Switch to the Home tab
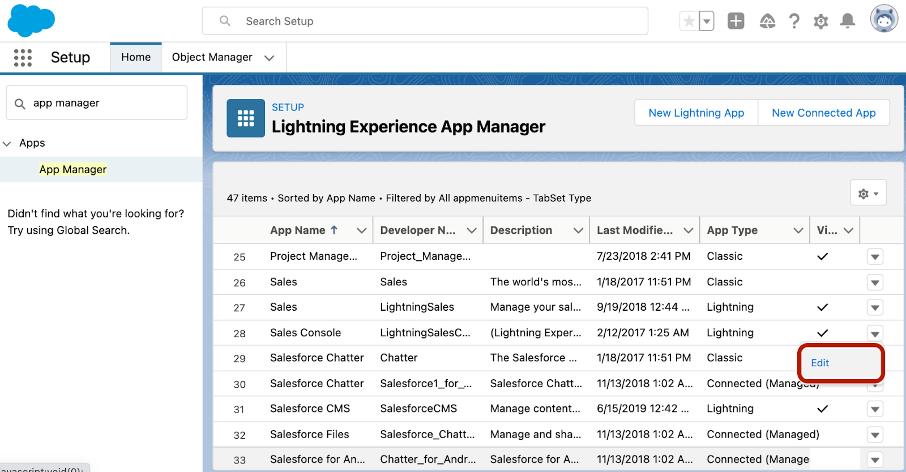 (x=136, y=57)
